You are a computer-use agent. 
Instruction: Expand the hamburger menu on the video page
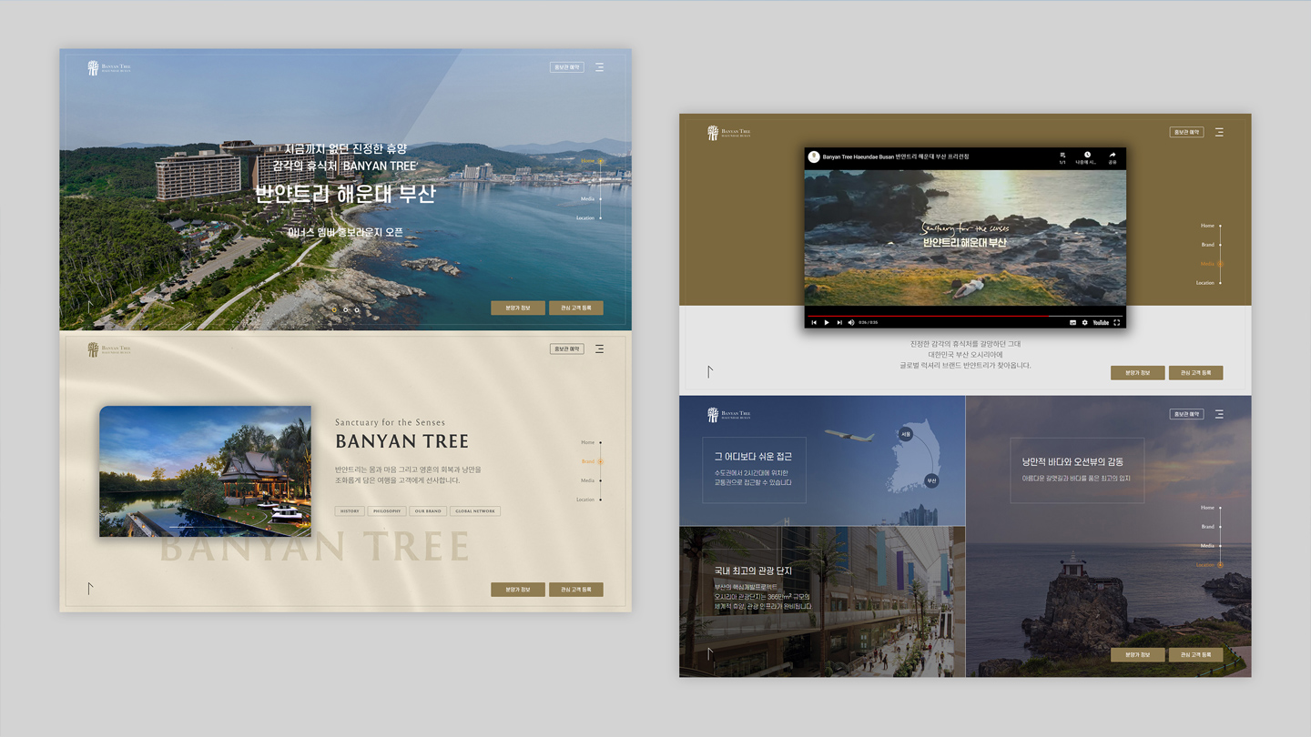(x=1218, y=132)
